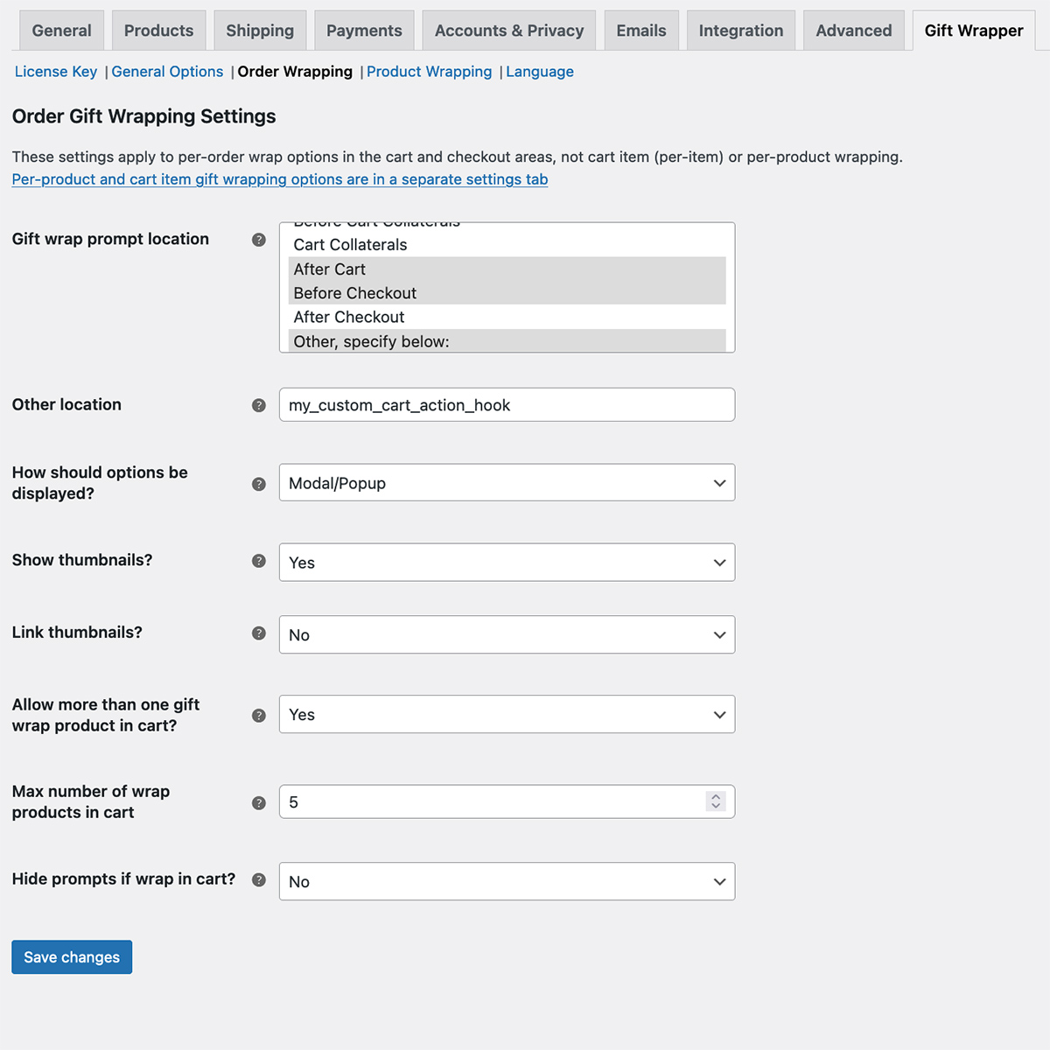The height and width of the screenshot is (1050, 1050).
Task: Open the Link thumbnails dropdown
Action: tap(507, 635)
